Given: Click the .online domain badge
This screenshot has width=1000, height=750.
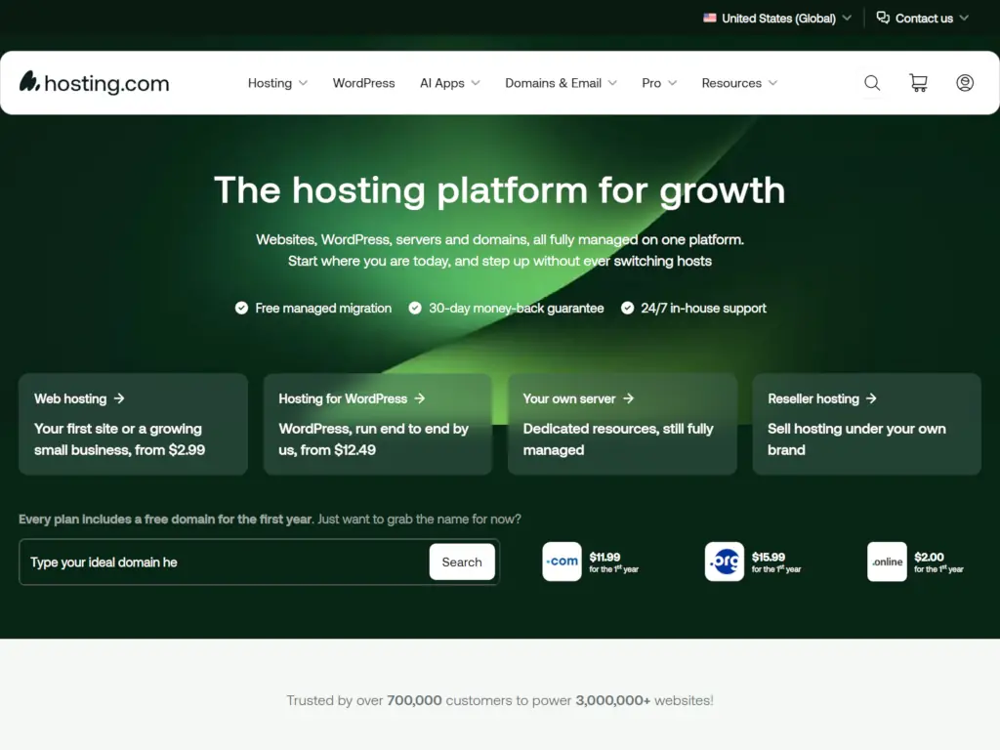Looking at the screenshot, I should pyautogui.click(x=887, y=562).
